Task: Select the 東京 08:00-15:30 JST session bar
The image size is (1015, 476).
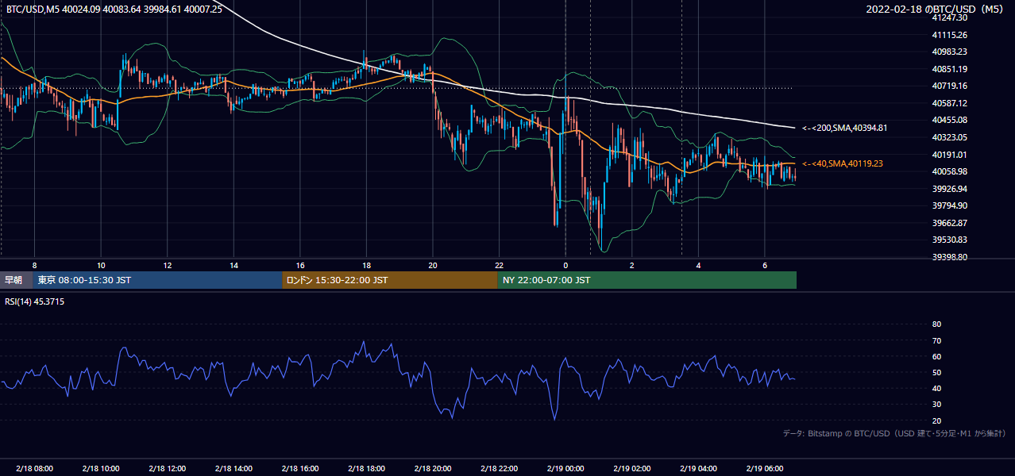Action: [x=157, y=280]
